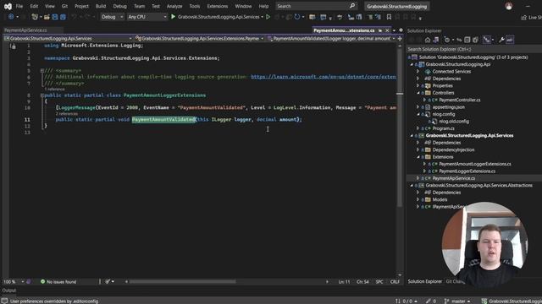Open the project scope navigation dropdown
The width and height of the screenshot is (542, 304).
[130, 39]
